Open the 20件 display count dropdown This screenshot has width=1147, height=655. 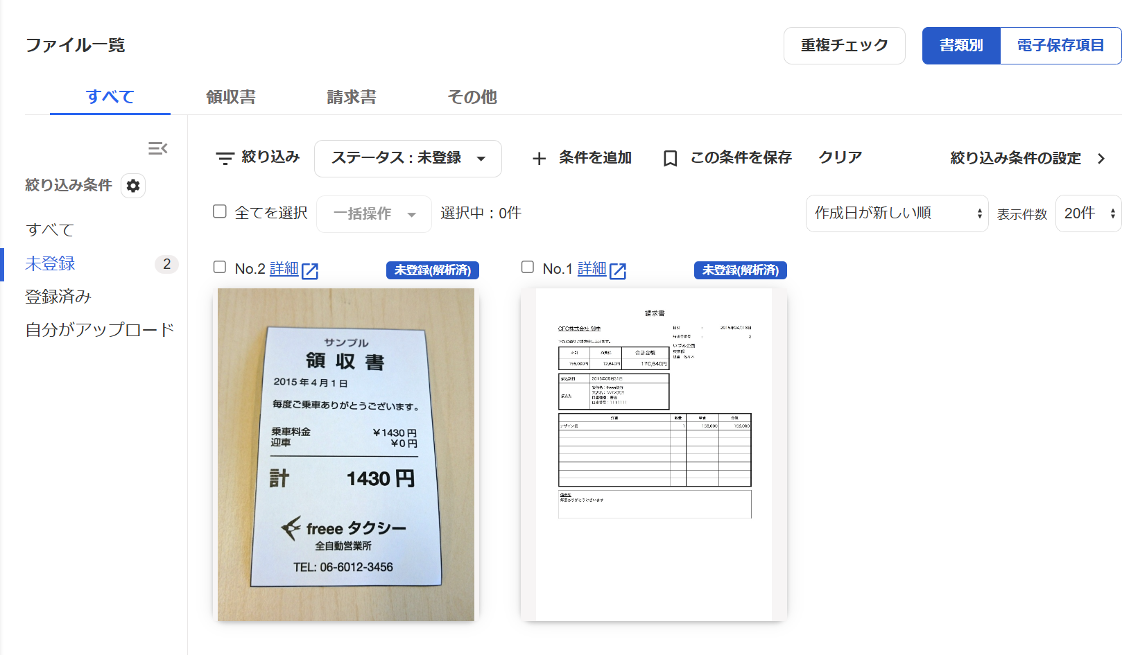[x=1088, y=213]
